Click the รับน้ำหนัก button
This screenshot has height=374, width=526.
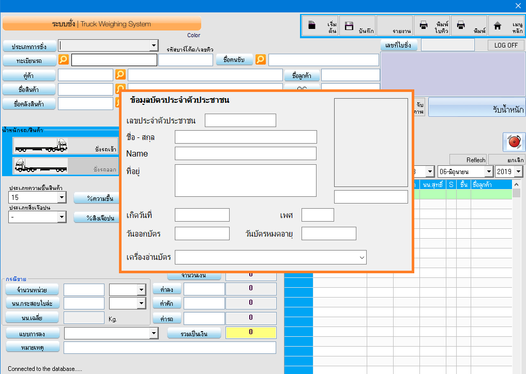476,108
